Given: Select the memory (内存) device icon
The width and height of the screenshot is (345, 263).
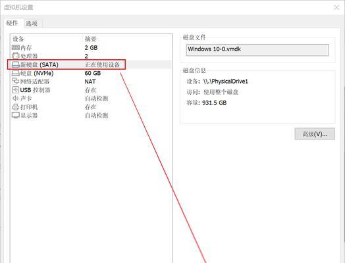Looking at the screenshot, I should 15,47.
